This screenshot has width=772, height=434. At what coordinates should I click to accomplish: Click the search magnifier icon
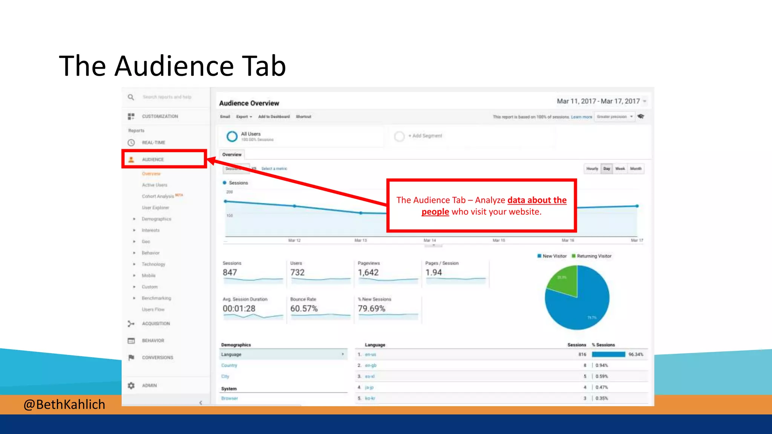pyautogui.click(x=131, y=97)
